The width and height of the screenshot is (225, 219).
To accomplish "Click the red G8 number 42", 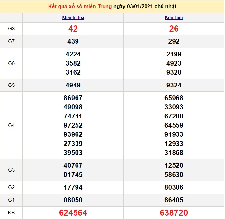I will coord(73,29).
